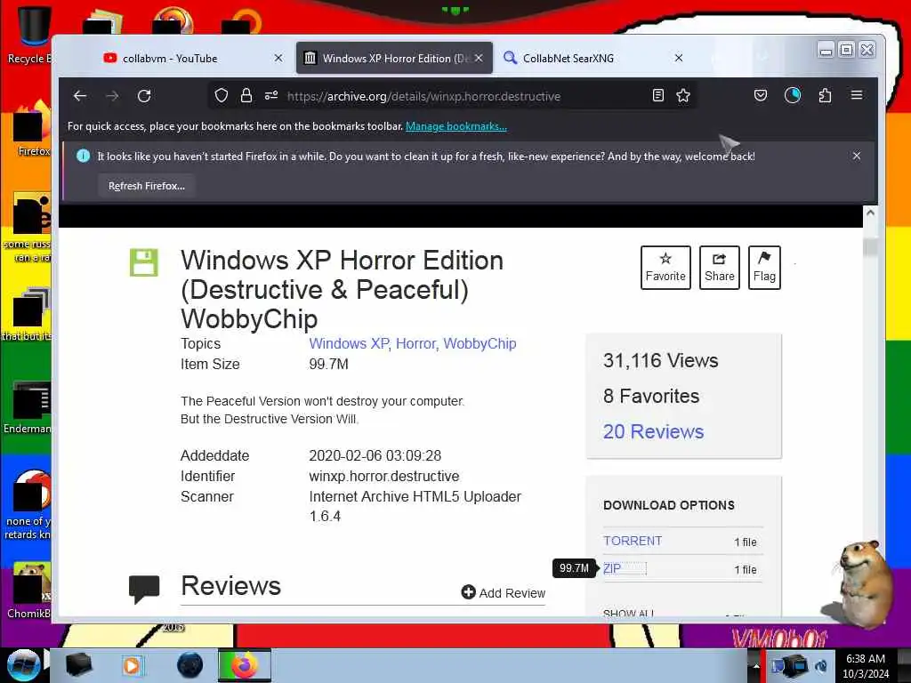Open Windows XP topic link

[350, 344]
